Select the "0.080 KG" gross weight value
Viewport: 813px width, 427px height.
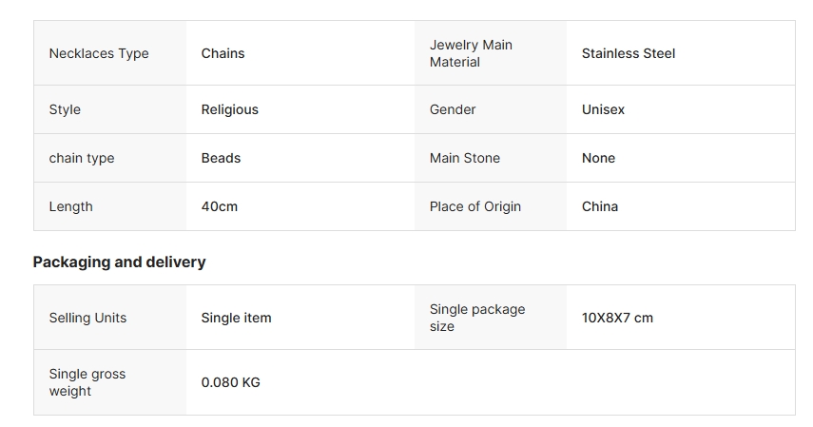pyautogui.click(x=230, y=382)
